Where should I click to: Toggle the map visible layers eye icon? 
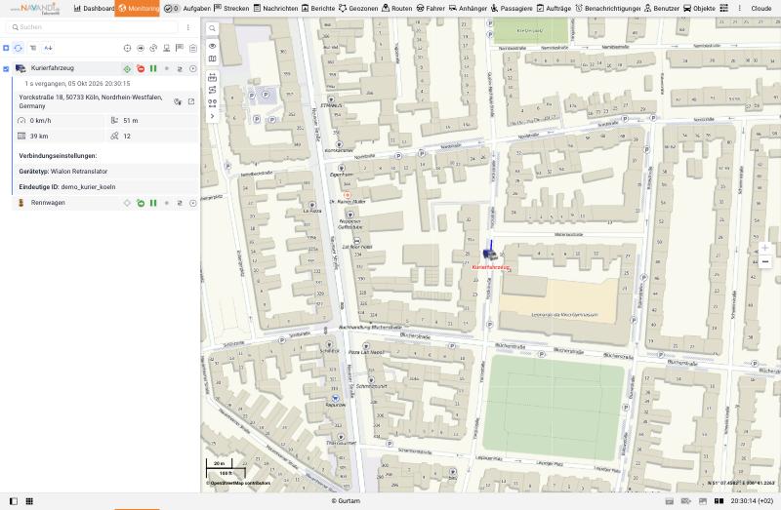pyautogui.click(x=212, y=46)
